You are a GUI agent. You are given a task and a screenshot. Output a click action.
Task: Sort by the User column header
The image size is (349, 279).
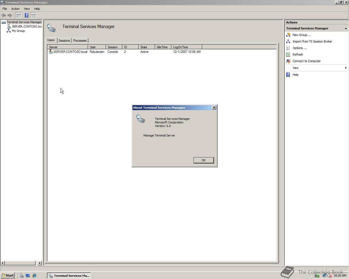tap(97, 47)
